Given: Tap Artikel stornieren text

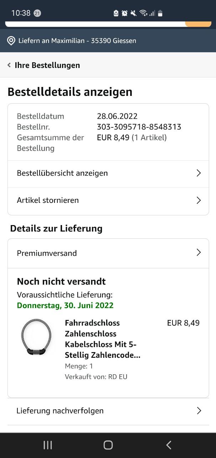Looking at the screenshot, I should (x=48, y=200).
